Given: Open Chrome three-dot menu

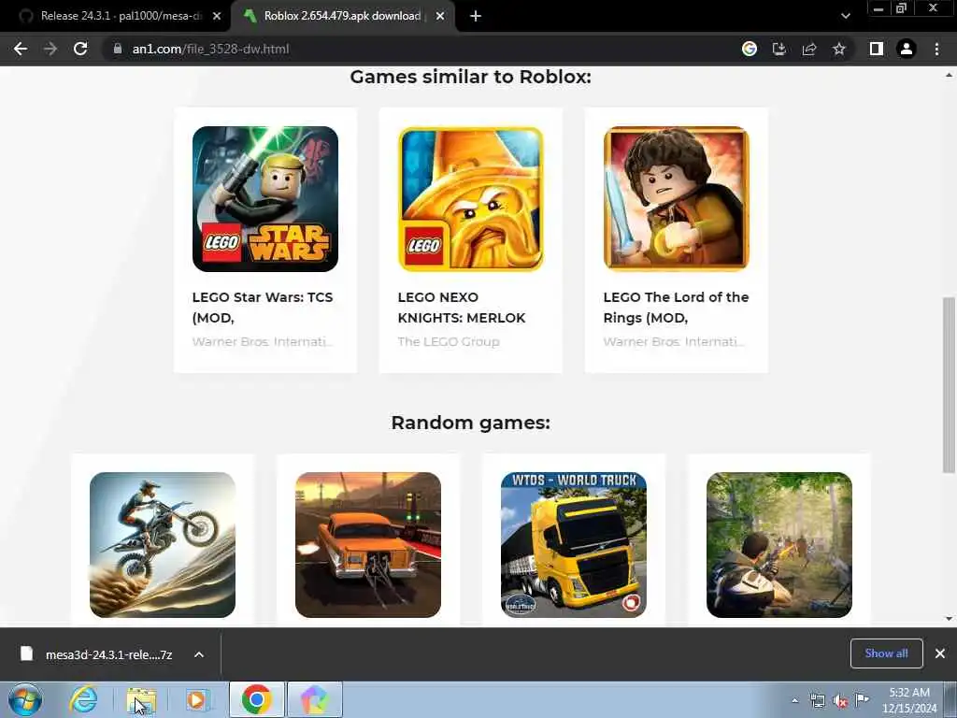Looking at the screenshot, I should tap(936, 49).
